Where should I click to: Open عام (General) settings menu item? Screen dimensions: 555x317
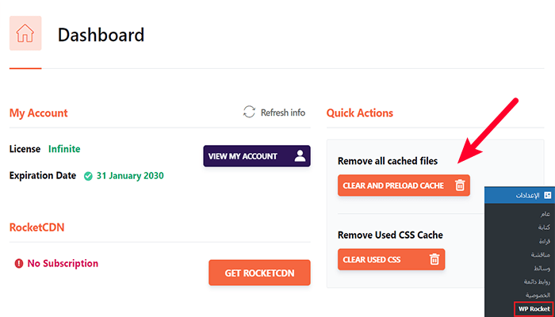click(x=545, y=214)
